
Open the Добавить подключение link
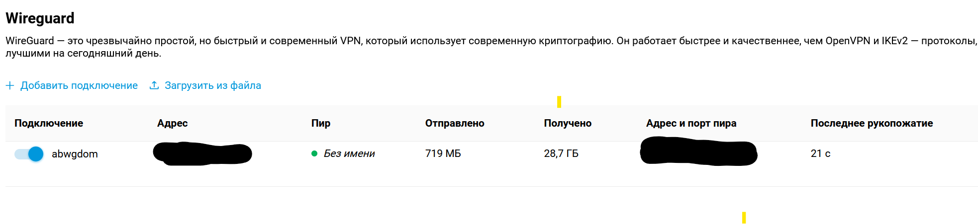click(79, 85)
